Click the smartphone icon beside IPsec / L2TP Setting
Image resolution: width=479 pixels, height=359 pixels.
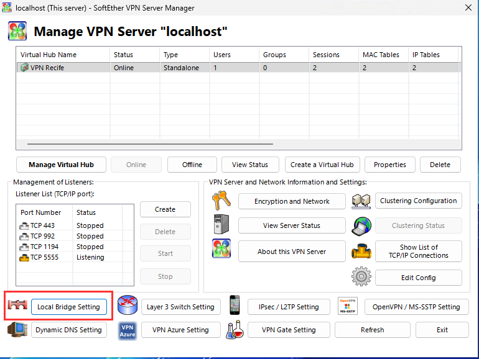coord(235,305)
